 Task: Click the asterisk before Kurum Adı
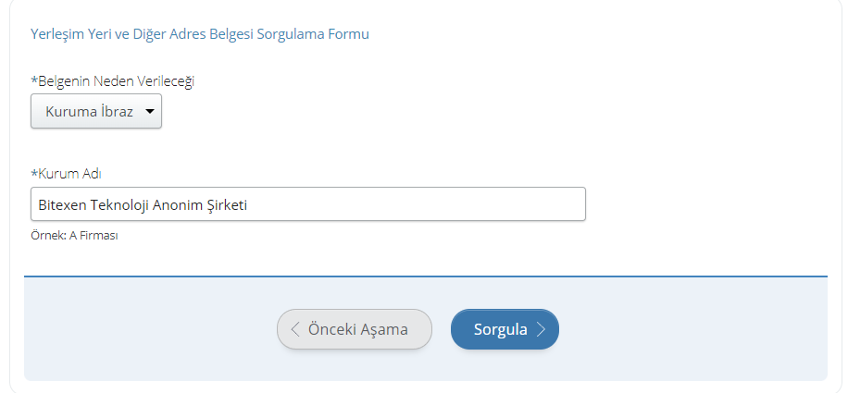34,173
